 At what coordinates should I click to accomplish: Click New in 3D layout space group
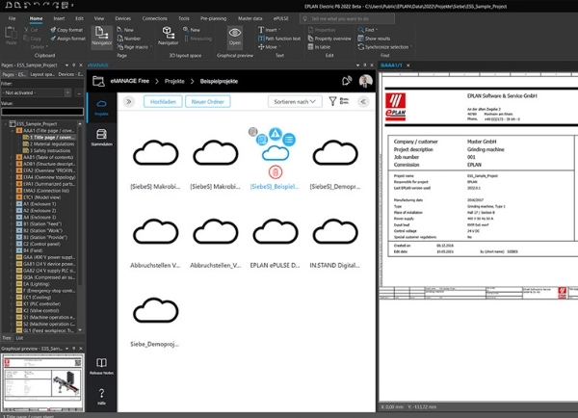click(x=192, y=30)
